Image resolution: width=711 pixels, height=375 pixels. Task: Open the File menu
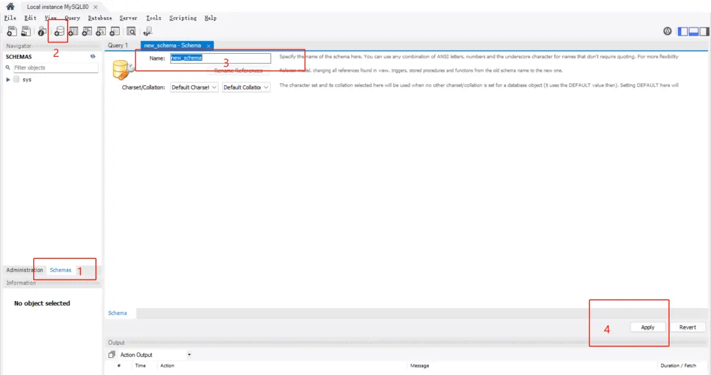point(10,18)
